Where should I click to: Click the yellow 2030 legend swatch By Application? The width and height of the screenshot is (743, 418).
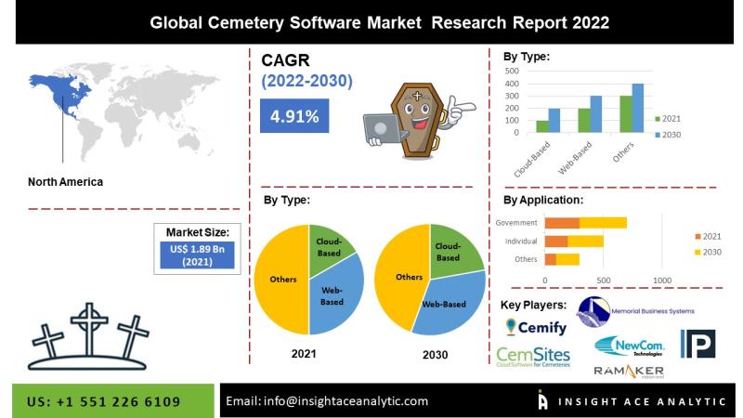pyautogui.click(x=697, y=252)
